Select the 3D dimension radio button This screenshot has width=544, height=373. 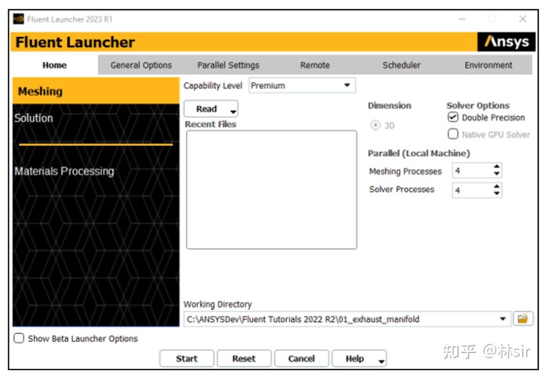click(376, 125)
